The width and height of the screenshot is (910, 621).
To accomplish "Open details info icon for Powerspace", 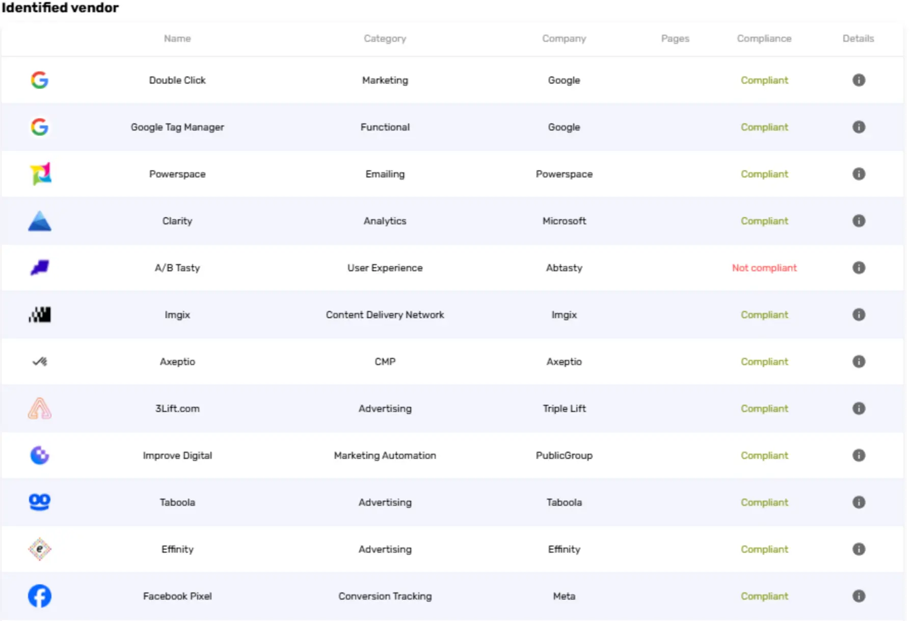I will (859, 174).
